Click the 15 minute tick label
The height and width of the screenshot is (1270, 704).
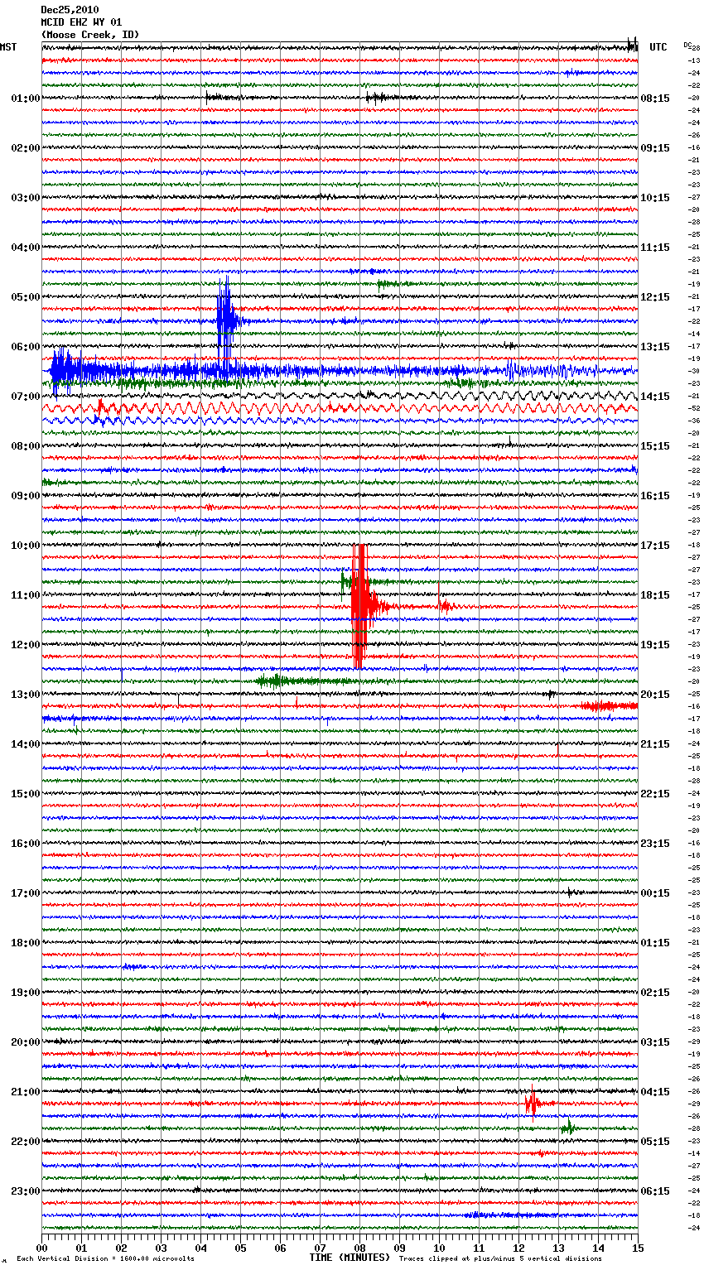click(x=638, y=1248)
